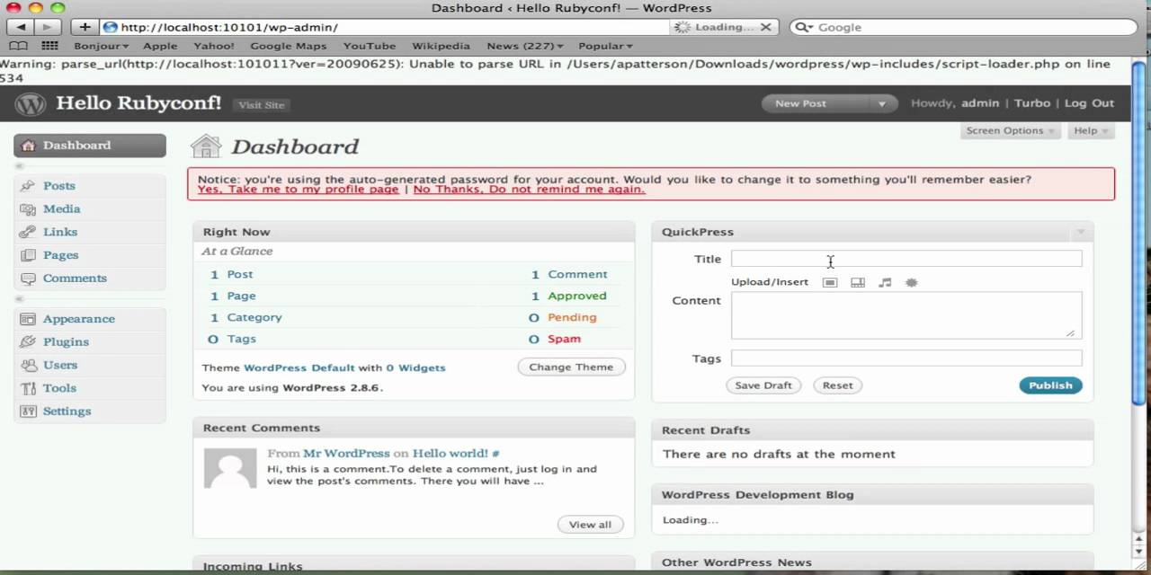Click the Plugins plug icon in the sidebar
Viewport: 1151px width, 575px height.
point(28,342)
